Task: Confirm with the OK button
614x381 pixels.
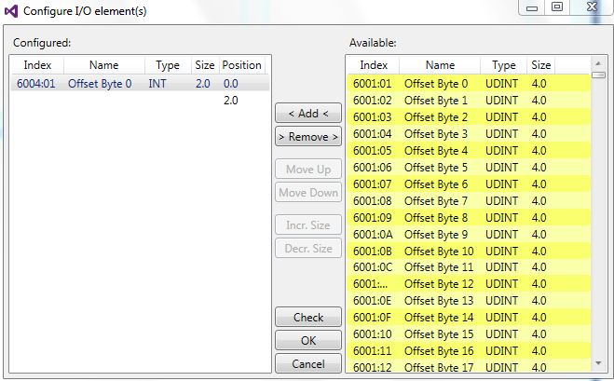Action: pos(308,340)
